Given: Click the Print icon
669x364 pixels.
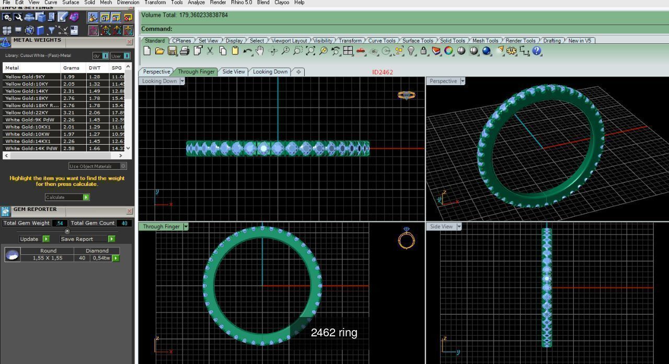Looking at the screenshot, I should click(x=184, y=51).
